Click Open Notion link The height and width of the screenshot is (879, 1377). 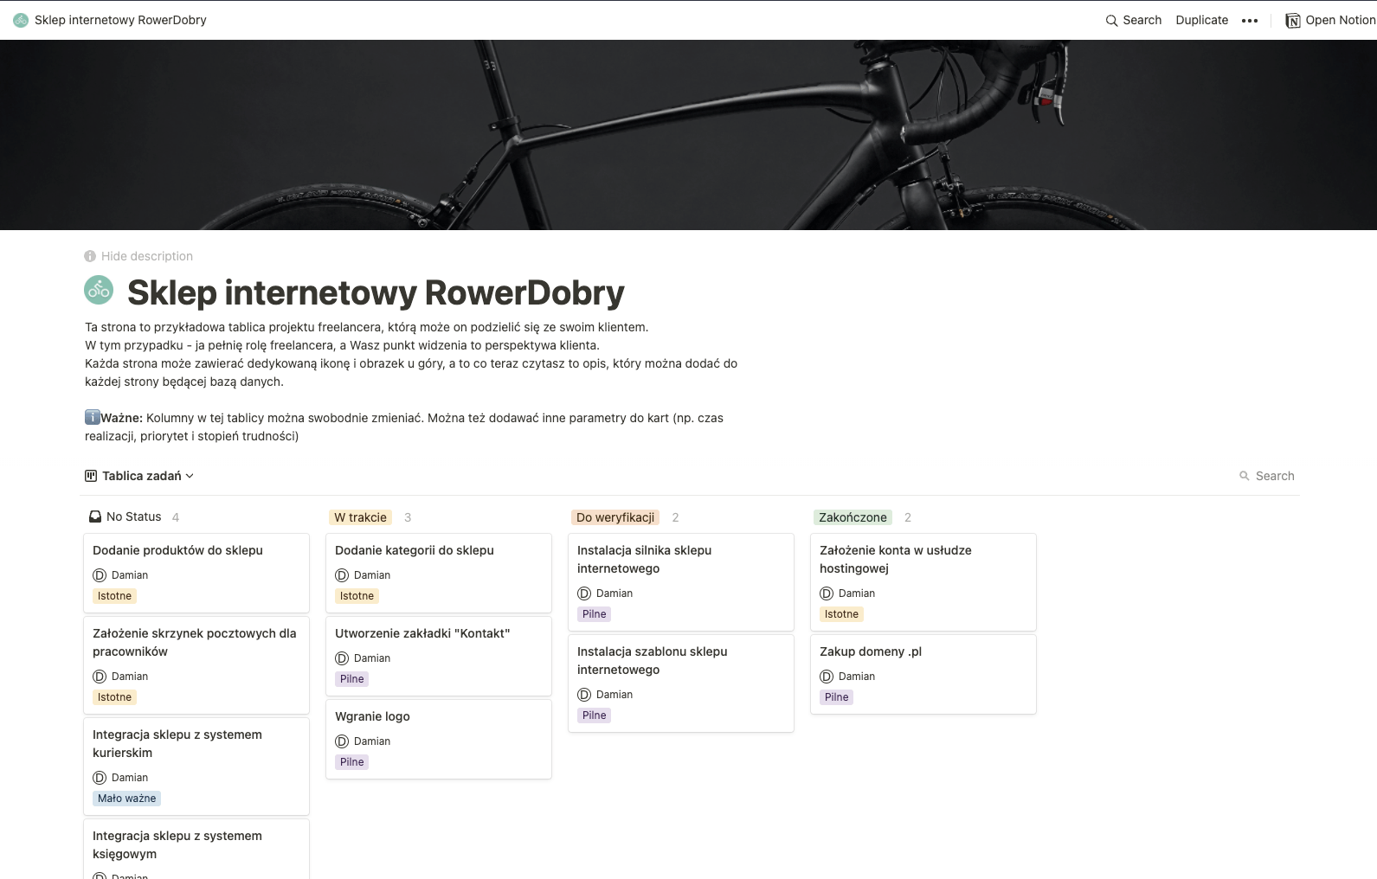coord(1339,20)
